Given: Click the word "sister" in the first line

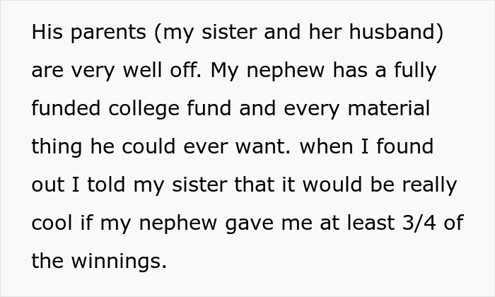Looking at the screenshot, I should 229,32.
